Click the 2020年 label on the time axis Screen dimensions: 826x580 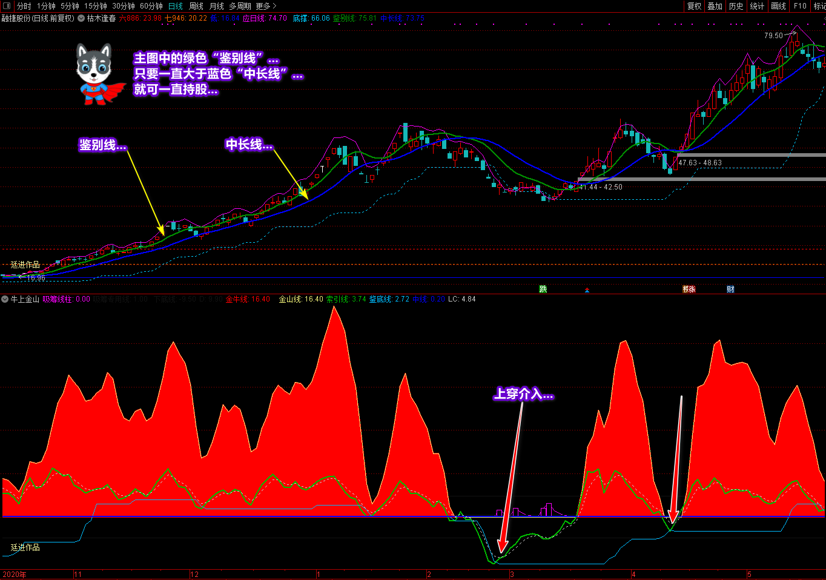pos(15,575)
